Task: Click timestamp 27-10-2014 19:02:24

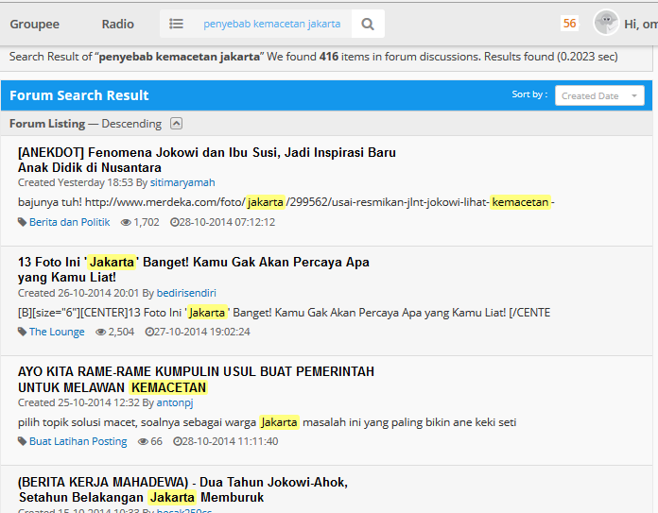Action: coord(202,332)
